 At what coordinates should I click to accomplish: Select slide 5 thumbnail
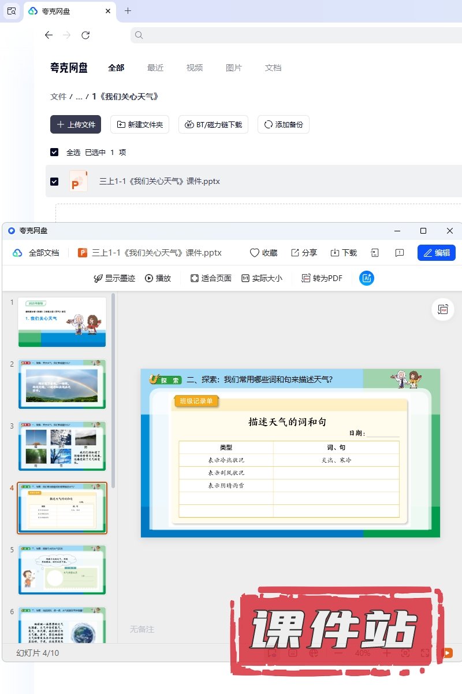(62, 570)
